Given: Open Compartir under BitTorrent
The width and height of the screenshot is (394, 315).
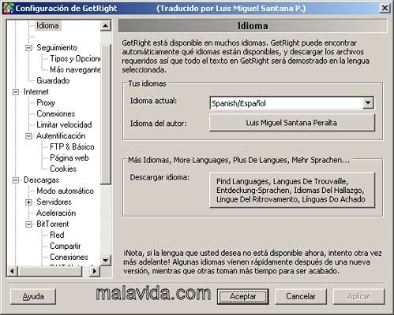Looking at the screenshot, I should pyautogui.click(x=66, y=246).
